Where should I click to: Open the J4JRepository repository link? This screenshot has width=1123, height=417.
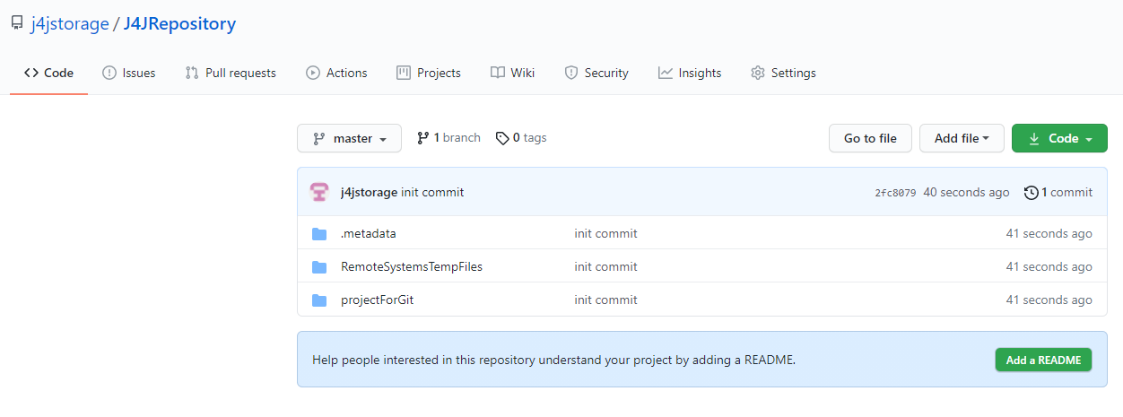179,24
